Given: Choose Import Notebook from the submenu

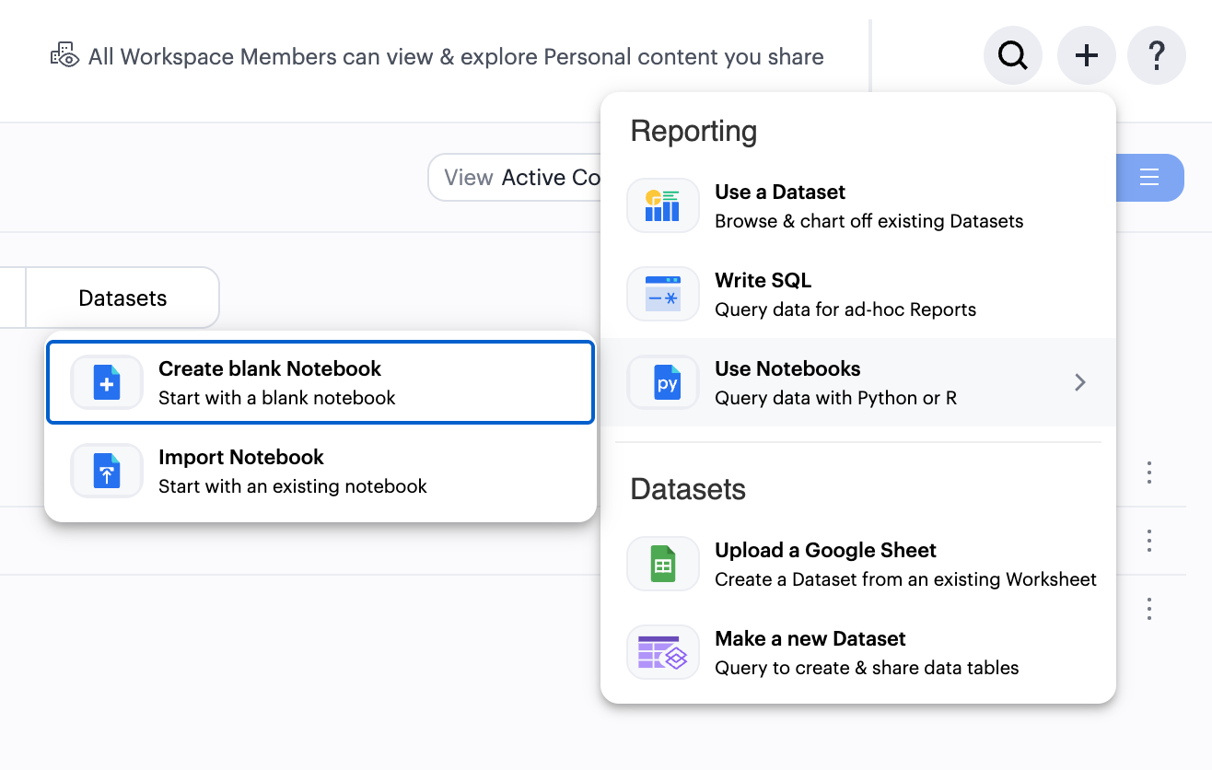Looking at the screenshot, I should click(320, 471).
